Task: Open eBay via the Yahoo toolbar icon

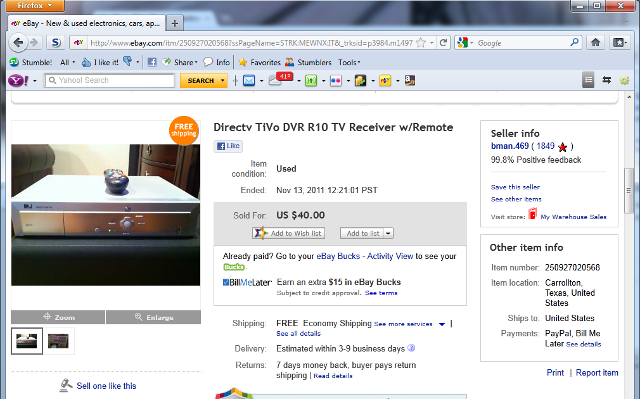Action: pos(384,80)
